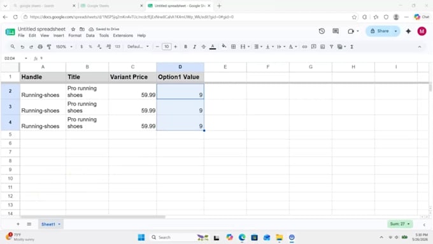Add a new sheet
The image size is (433, 244).
click(18, 224)
